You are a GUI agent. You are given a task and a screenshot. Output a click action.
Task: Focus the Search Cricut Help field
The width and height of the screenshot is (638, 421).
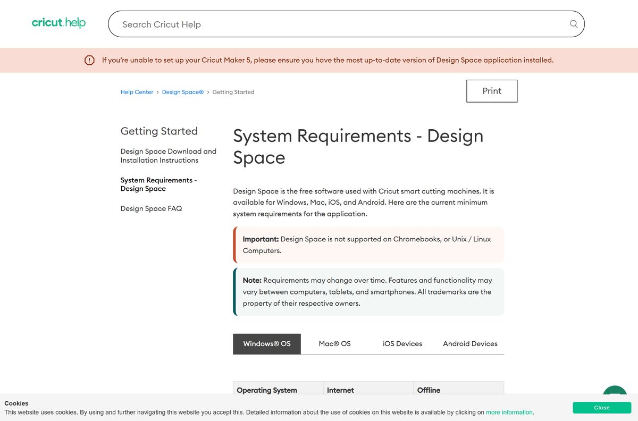tap(346, 24)
